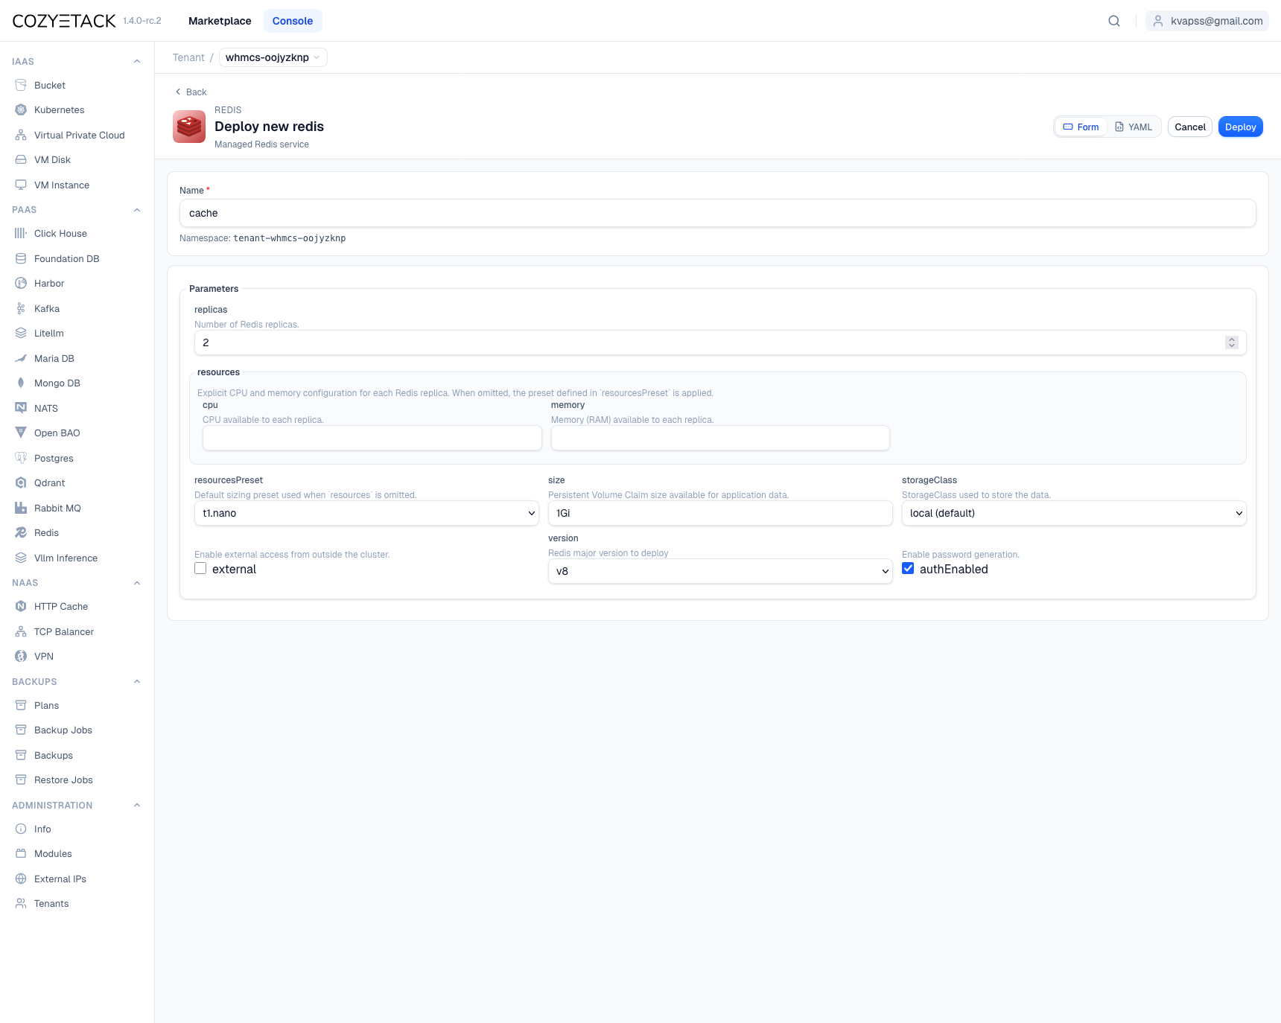The width and height of the screenshot is (1281, 1023).
Task: Open the TCP Balancer icon
Action: 21,631
